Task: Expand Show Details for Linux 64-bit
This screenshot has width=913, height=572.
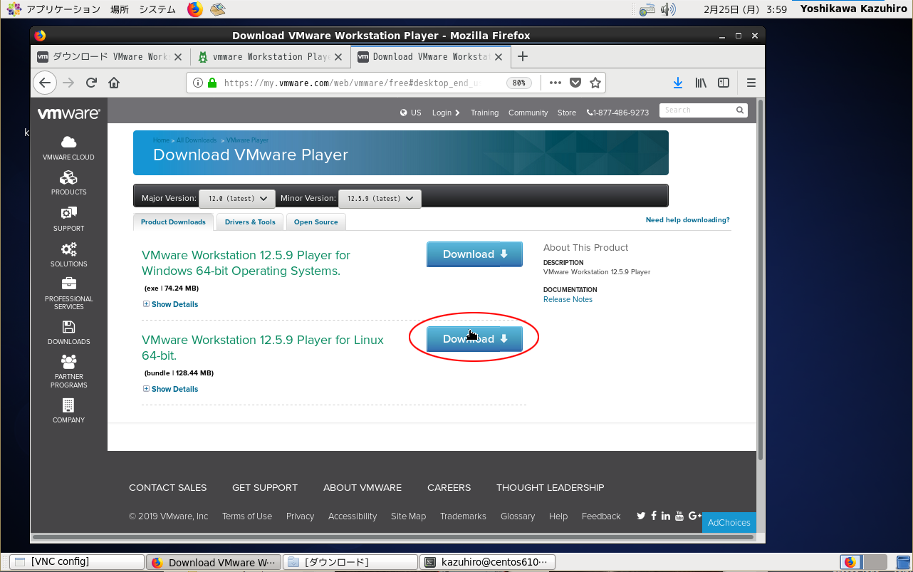Action: point(174,389)
